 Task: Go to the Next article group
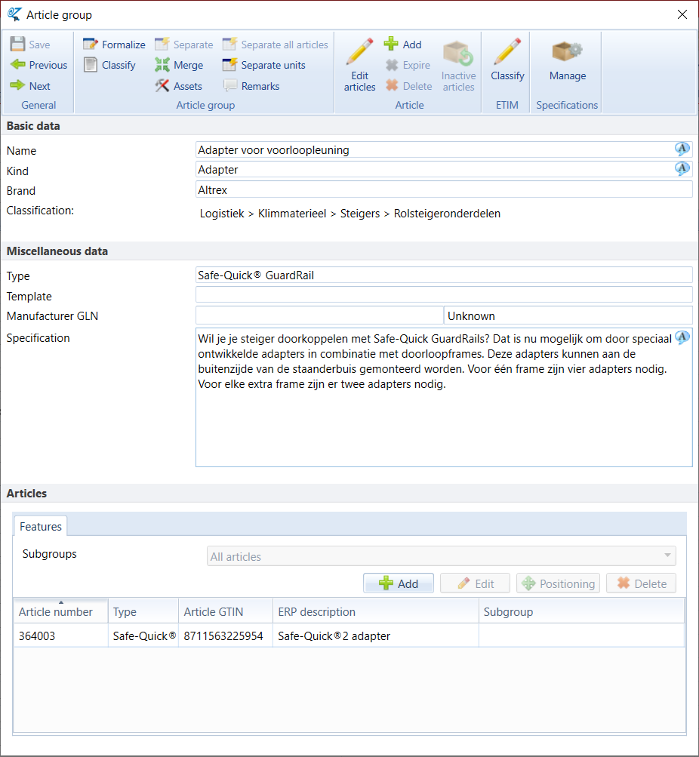[x=30, y=85]
